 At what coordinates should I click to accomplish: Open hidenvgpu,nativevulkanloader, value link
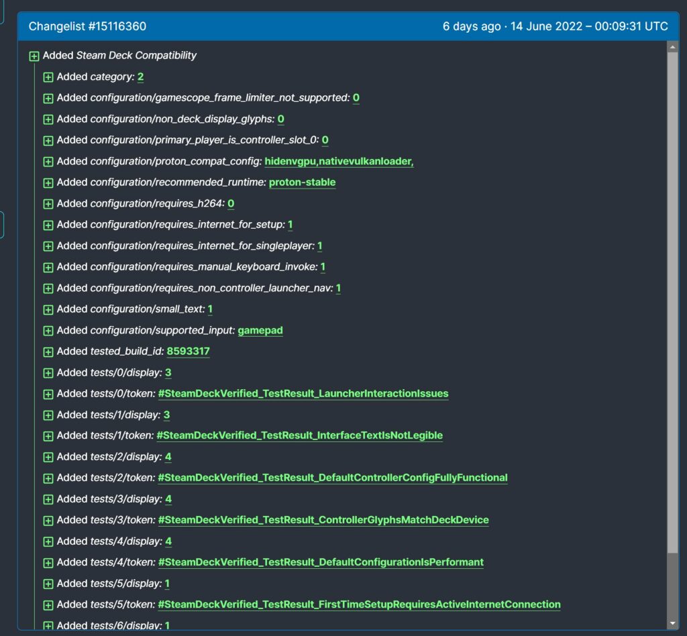(339, 161)
